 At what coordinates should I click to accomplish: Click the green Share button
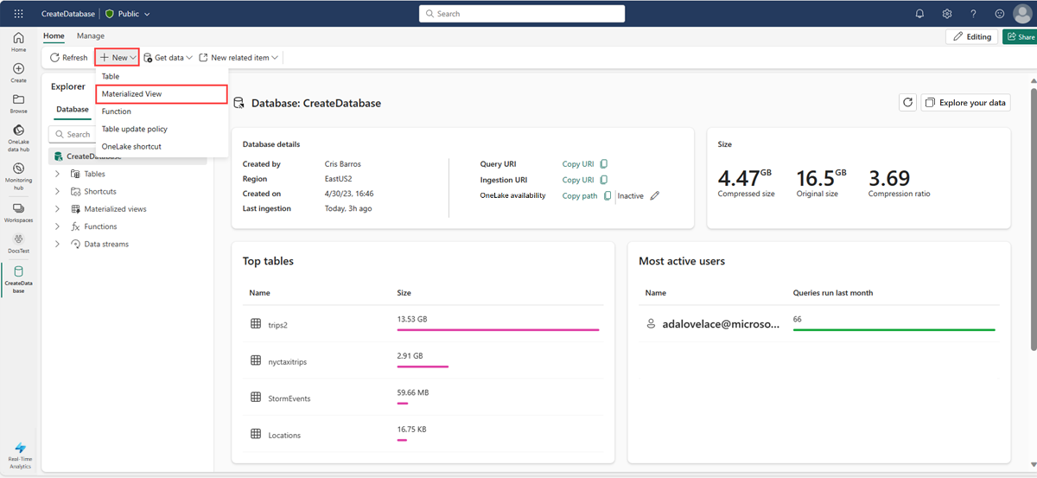coord(1020,36)
